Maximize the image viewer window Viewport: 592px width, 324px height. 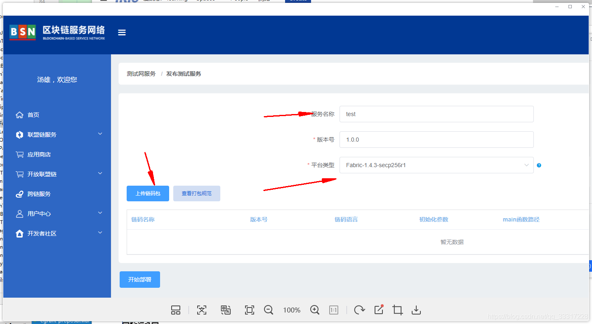pos(570,7)
